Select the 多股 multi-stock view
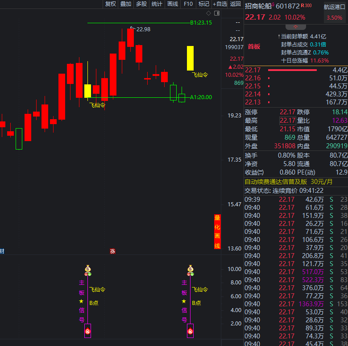The width and height of the screenshot is (348, 346). click(x=141, y=4)
